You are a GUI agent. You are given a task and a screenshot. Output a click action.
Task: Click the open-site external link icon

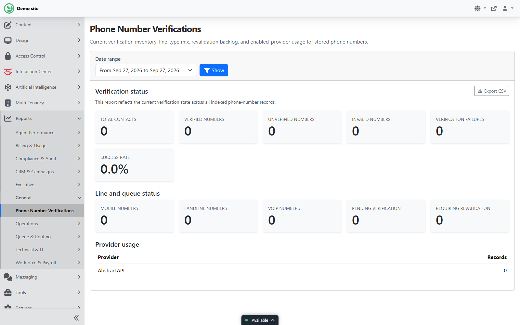[x=494, y=8]
